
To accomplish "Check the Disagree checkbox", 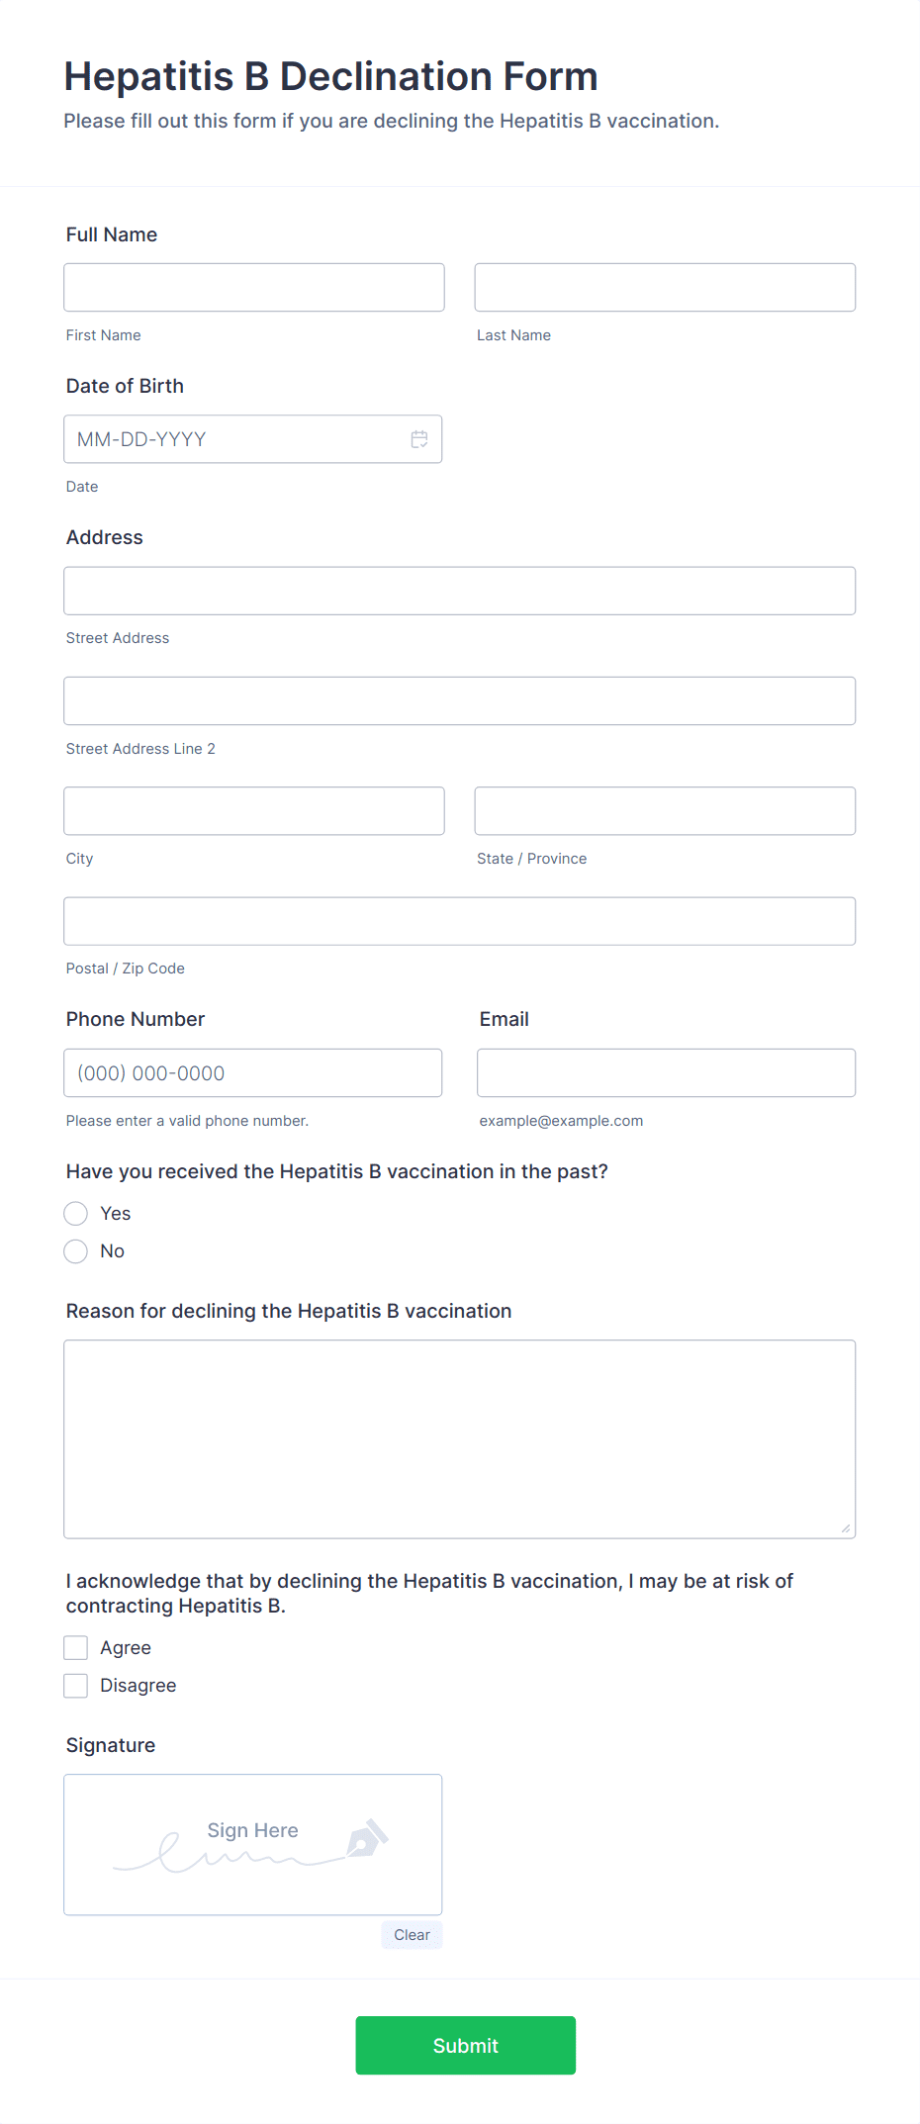I will [75, 1685].
